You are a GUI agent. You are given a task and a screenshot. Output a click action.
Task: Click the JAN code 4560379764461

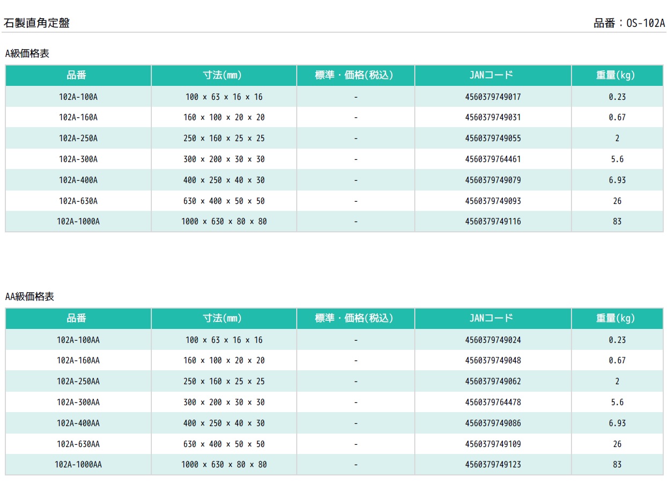(x=493, y=159)
